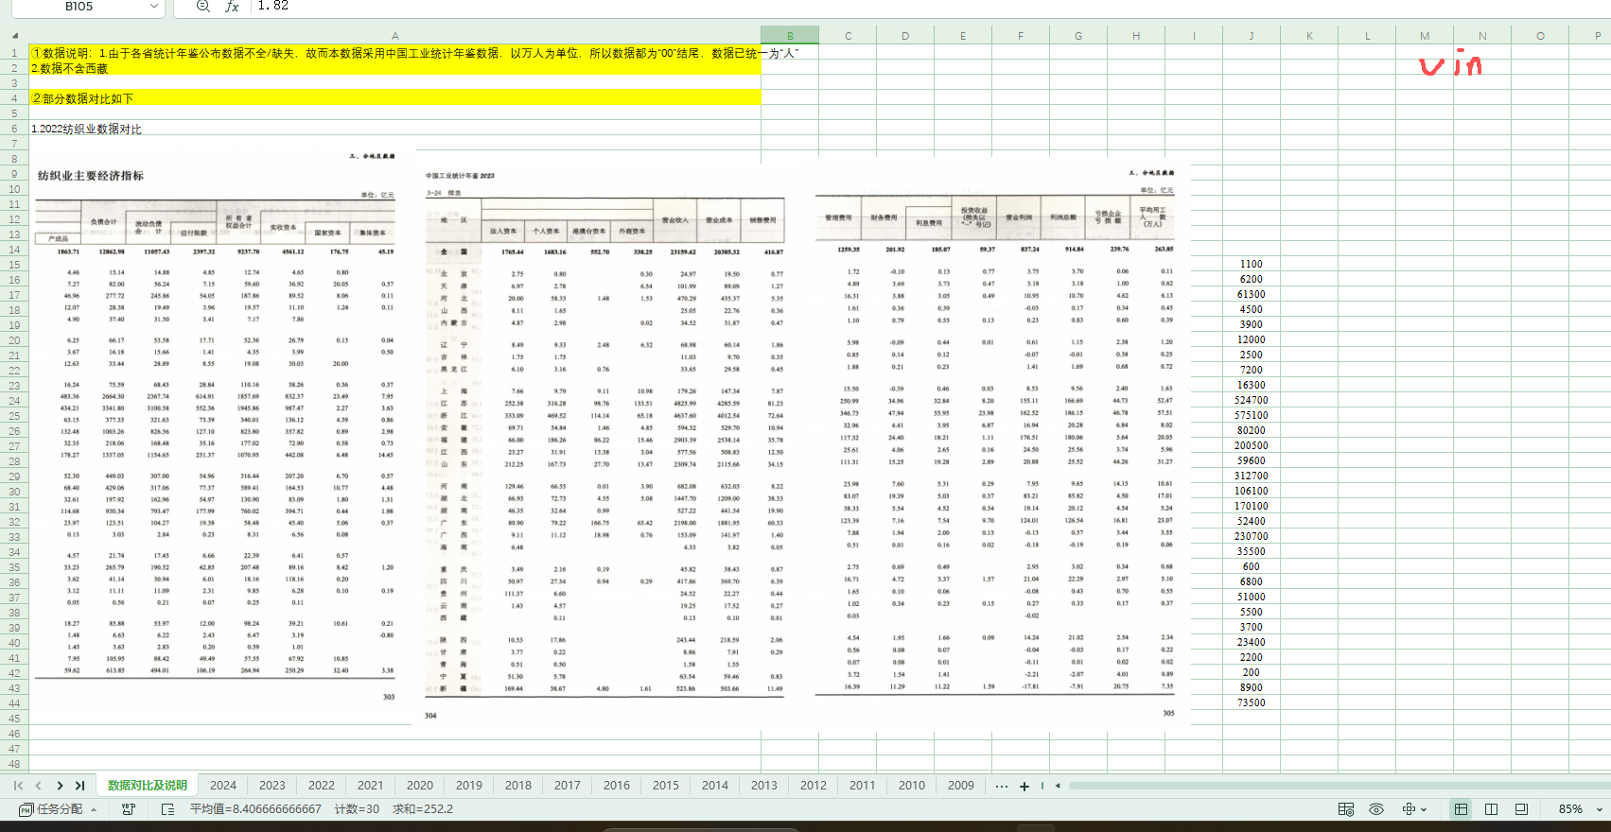Open the name box dropdown arrow
The height and width of the screenshot is (832, 1611).
tap(154, 7)
